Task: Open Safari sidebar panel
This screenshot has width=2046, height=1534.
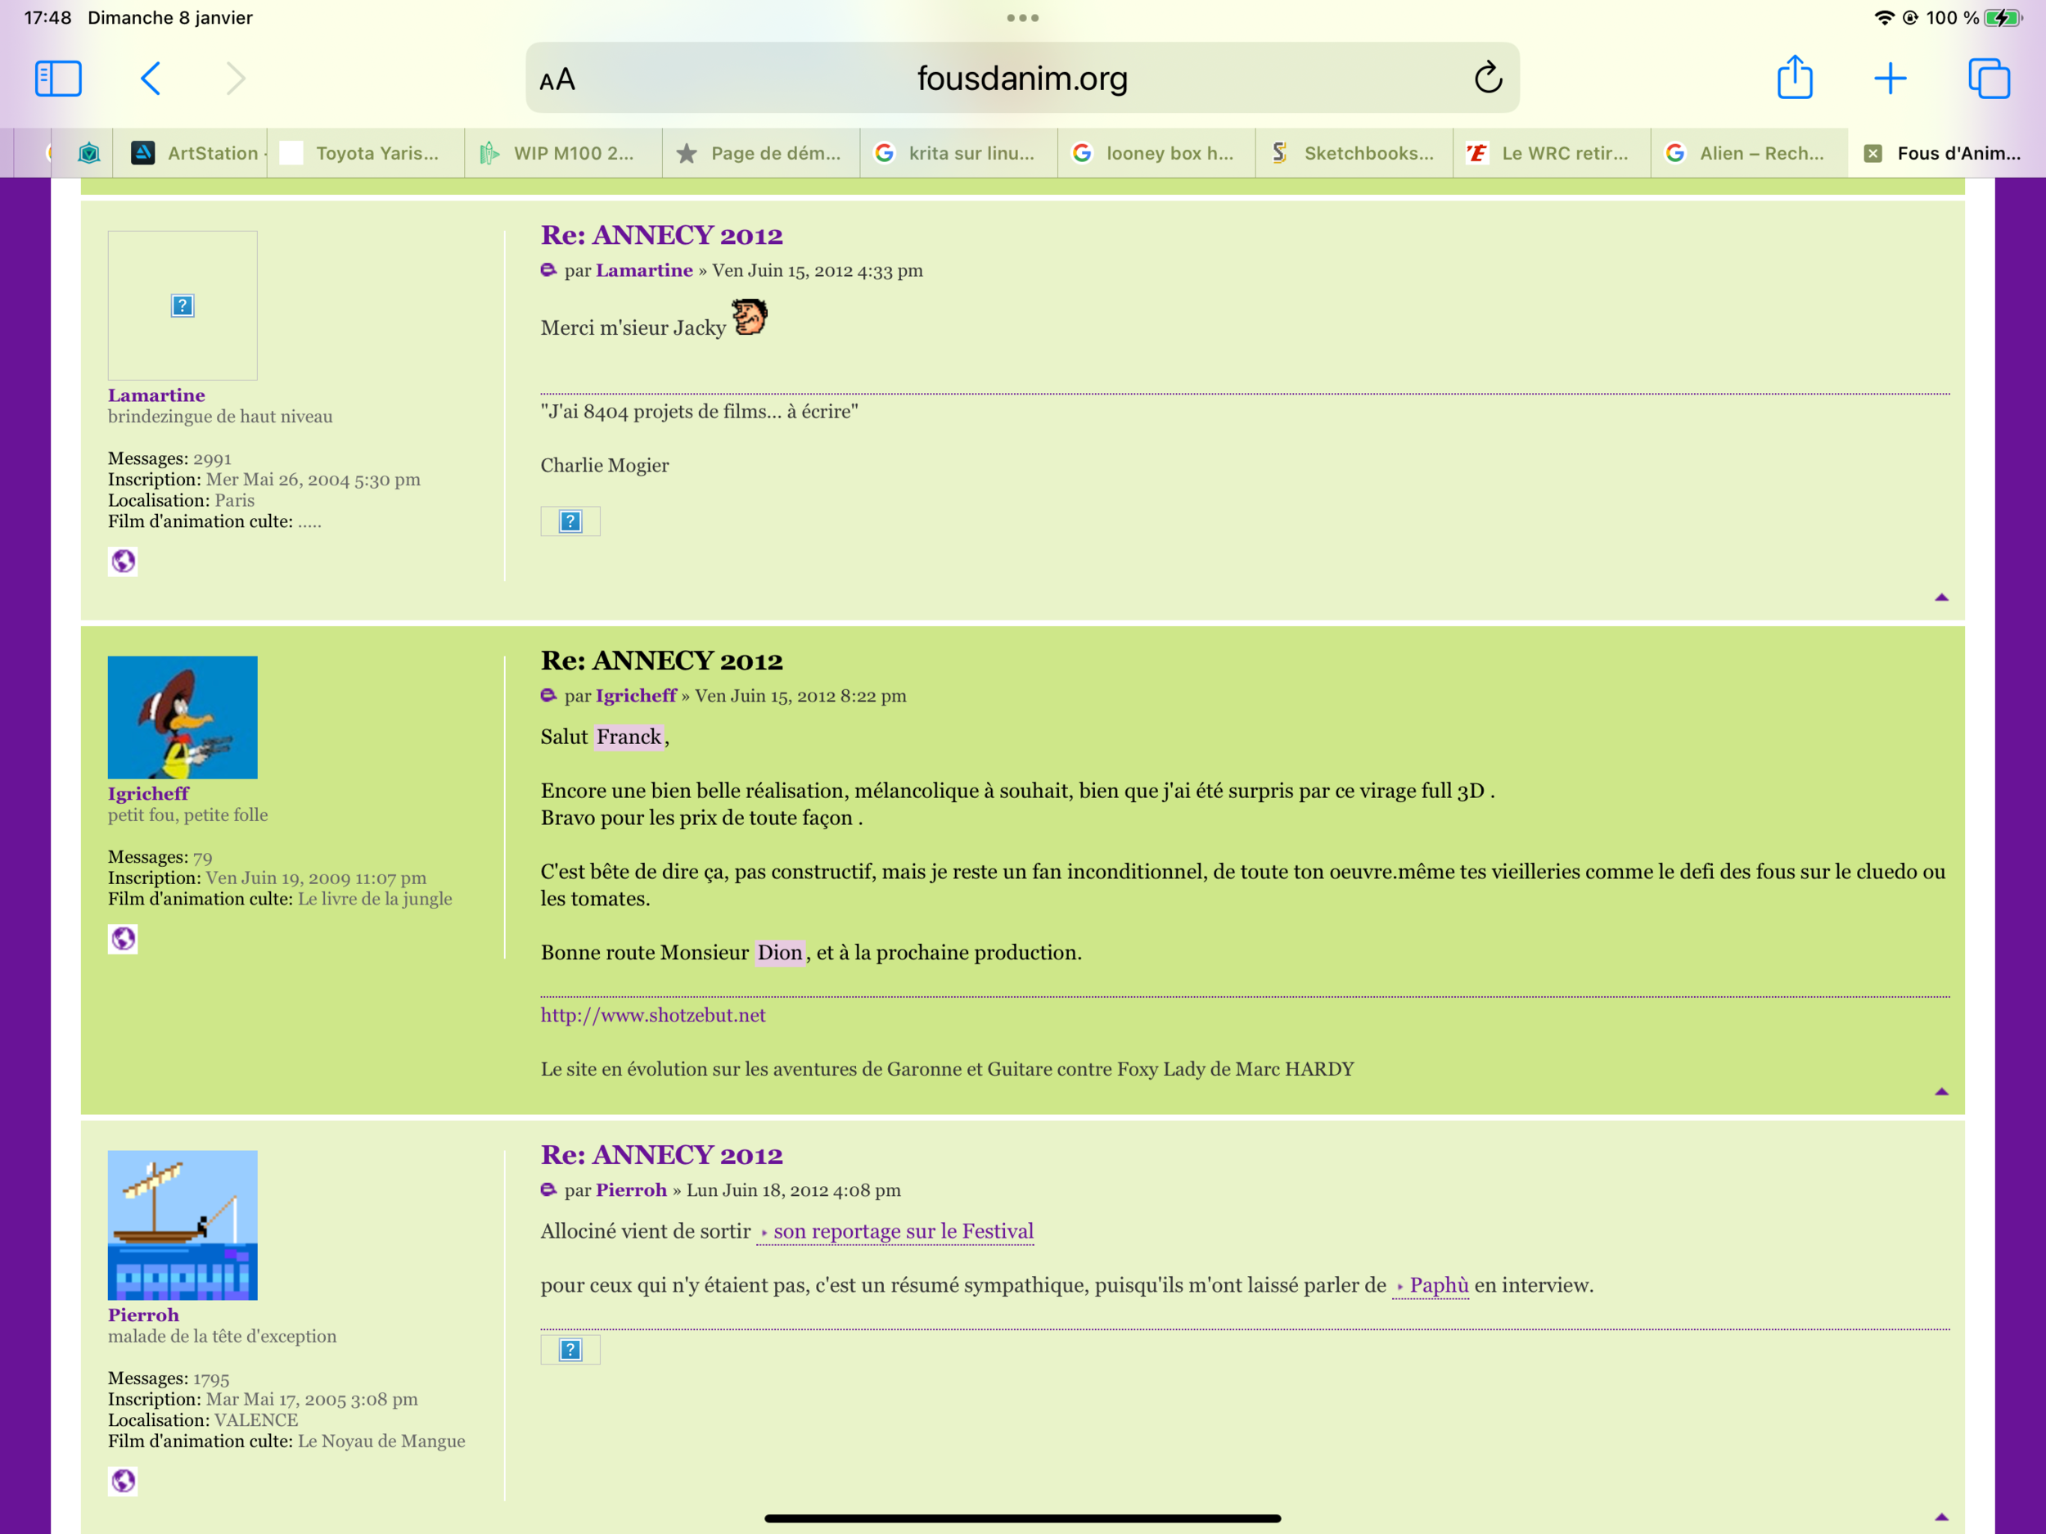Action: (58, 79)
